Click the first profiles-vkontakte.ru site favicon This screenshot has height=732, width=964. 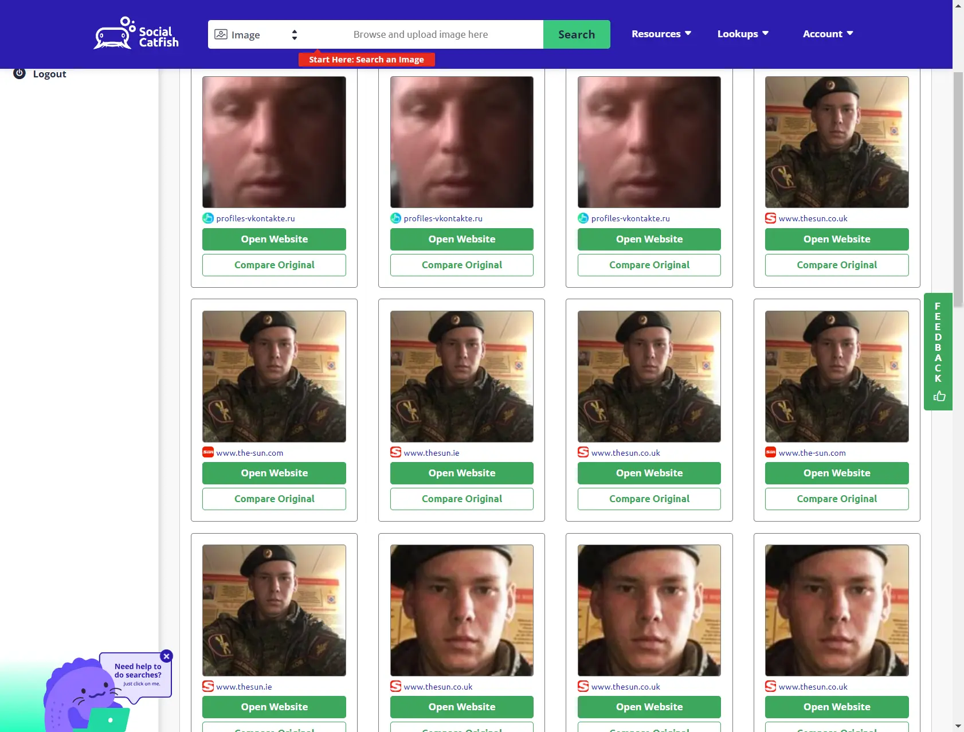pyautogui.click(x=208, y=218)
